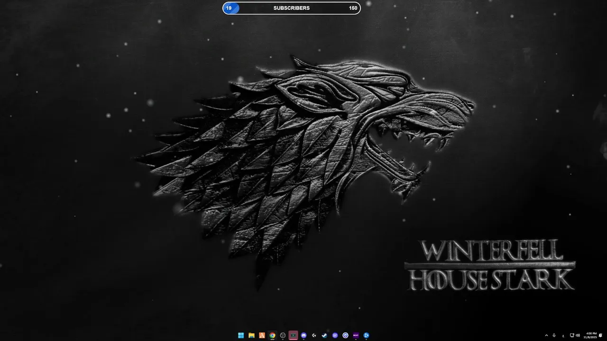Open the volume control icon

(x=578, y=335)
